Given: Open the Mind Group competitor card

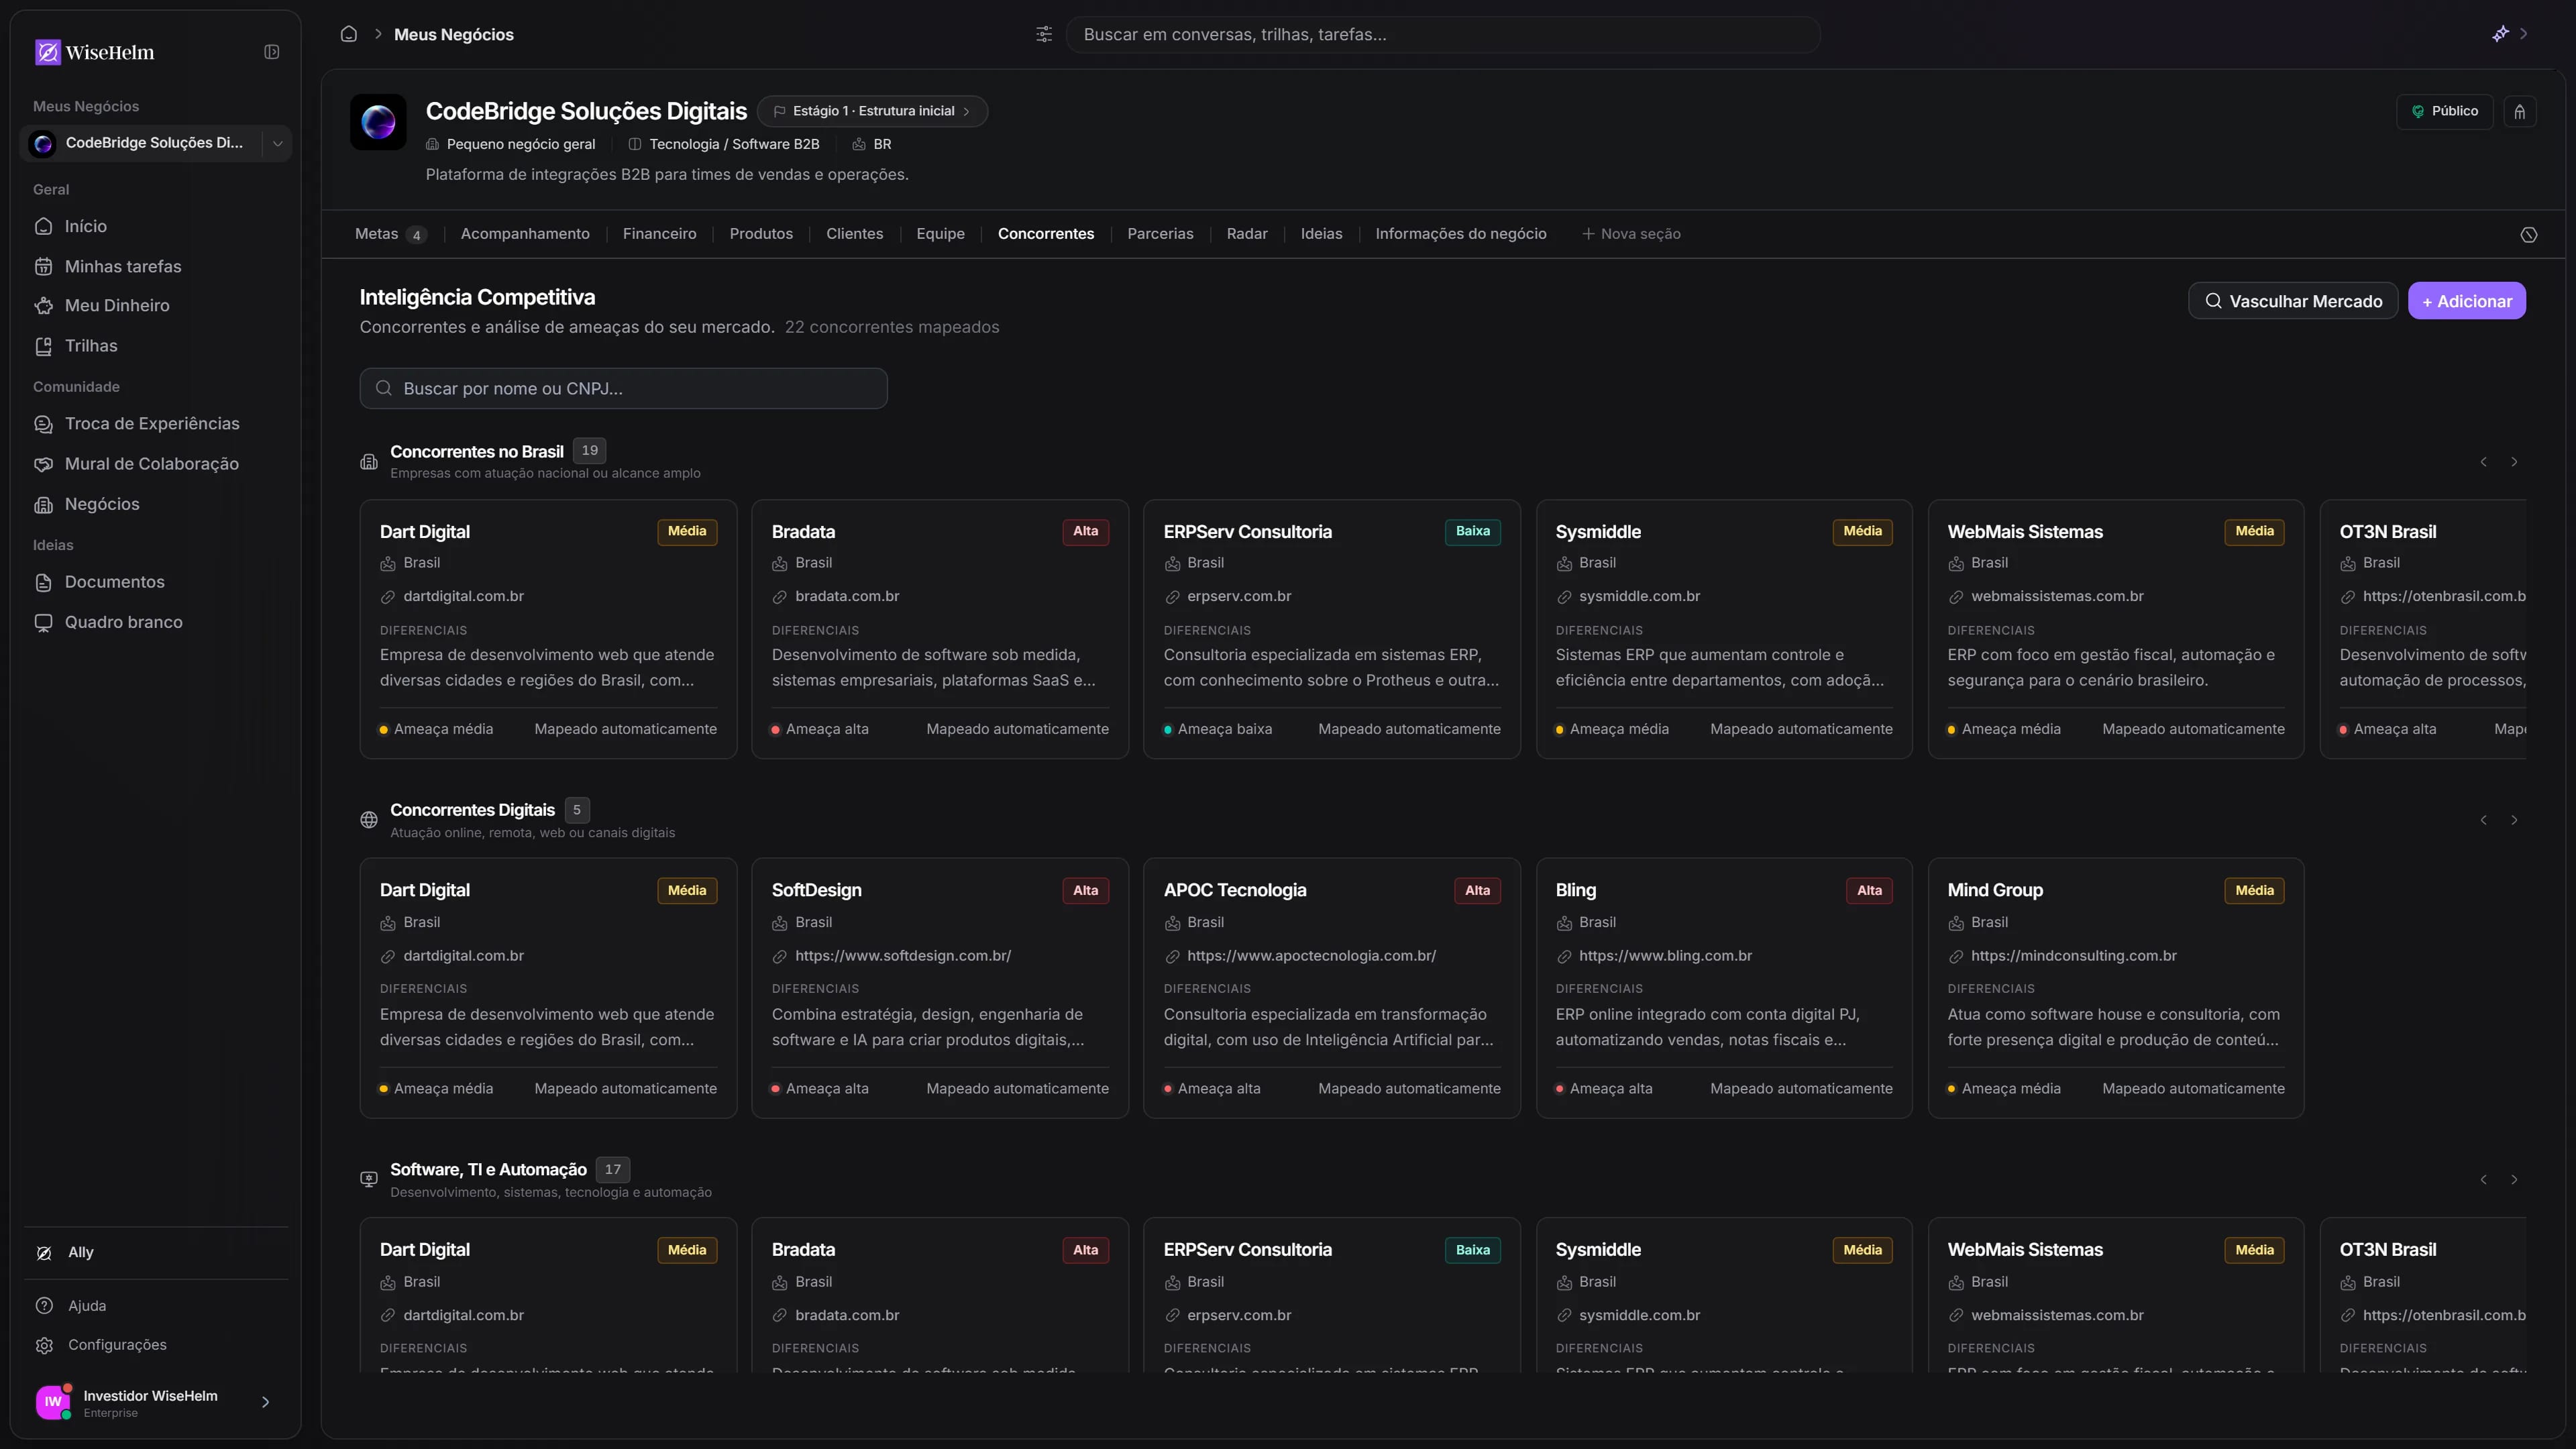Looking at the screenshot, I should pos(2116,988).
